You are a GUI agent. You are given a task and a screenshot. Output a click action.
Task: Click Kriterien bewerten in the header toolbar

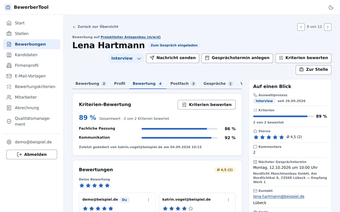pos(303,58)
